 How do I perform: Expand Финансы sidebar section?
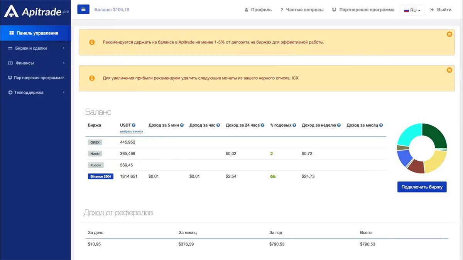[35, 63]
